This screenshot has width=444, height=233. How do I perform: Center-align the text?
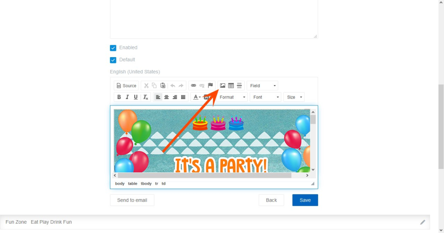tap(166, 98)
